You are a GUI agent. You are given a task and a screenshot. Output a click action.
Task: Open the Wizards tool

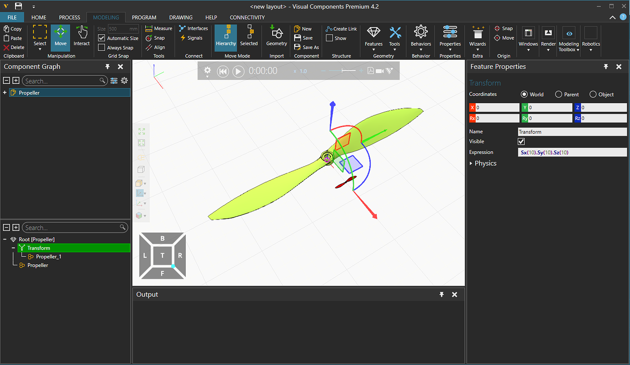(x=478, y=36)
